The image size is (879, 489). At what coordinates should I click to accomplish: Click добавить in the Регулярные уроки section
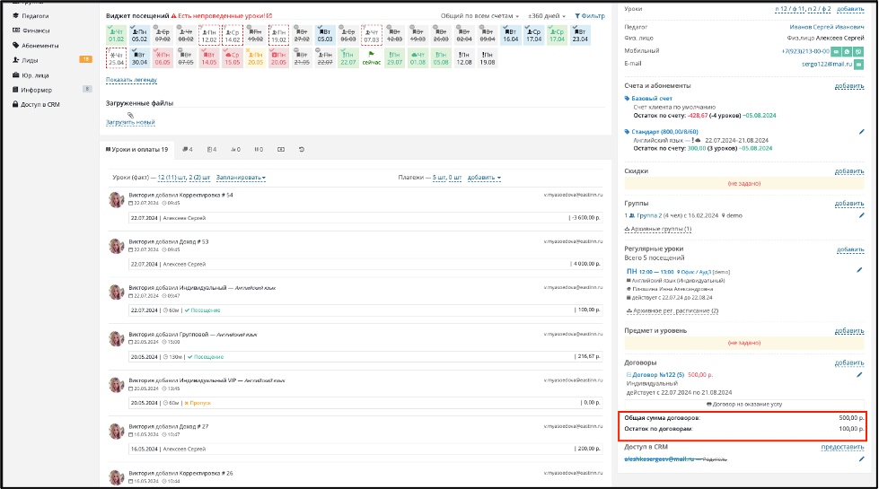850,249
